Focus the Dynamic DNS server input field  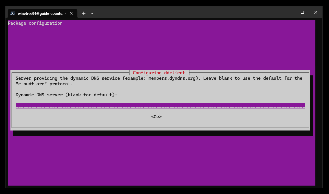coord(160,106)
